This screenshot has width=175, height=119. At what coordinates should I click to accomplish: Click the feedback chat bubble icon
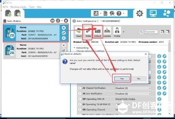(x=112, y=14)
